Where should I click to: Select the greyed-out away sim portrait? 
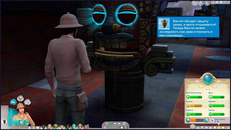pos(86,127)
